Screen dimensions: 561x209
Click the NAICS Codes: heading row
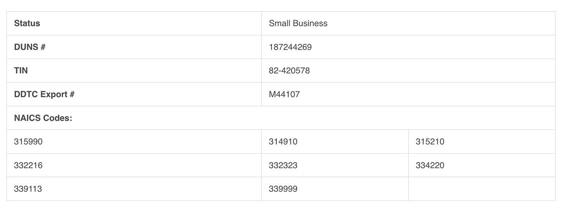coord(43,118)
